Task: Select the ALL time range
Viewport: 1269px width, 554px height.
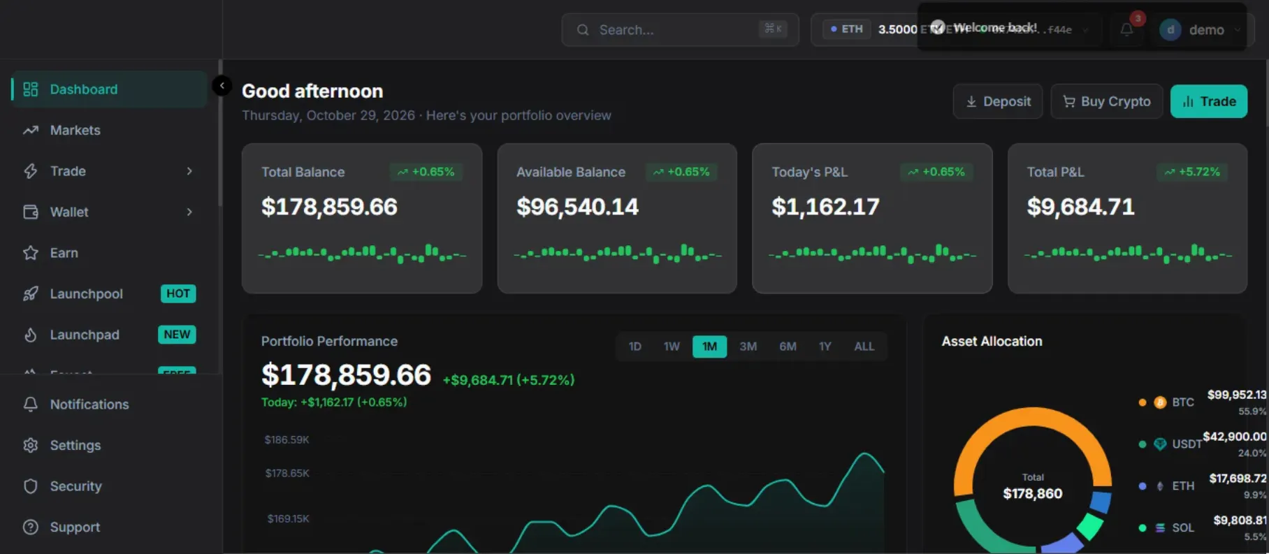Action: click(x=864, y=347)
